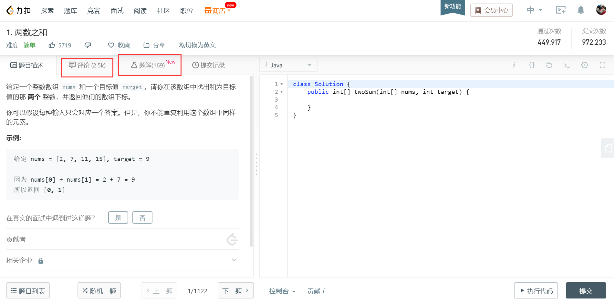Open 职位 jobs page
This screenshot has width=614, height=303.
point(187,11)
